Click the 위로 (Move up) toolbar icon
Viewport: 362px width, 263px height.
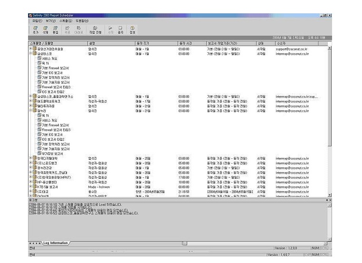(x=67, y=28)
